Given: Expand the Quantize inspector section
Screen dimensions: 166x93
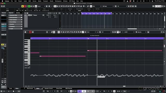Looking at the screenshot, I should [x=16, y=24].
